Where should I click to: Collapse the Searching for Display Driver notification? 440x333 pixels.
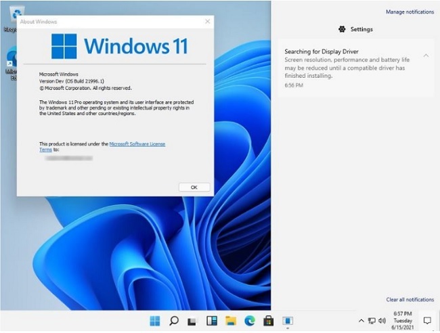coord(426,56)
